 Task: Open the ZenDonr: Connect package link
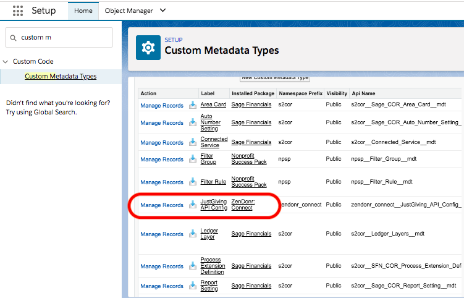tap(243, 205)
